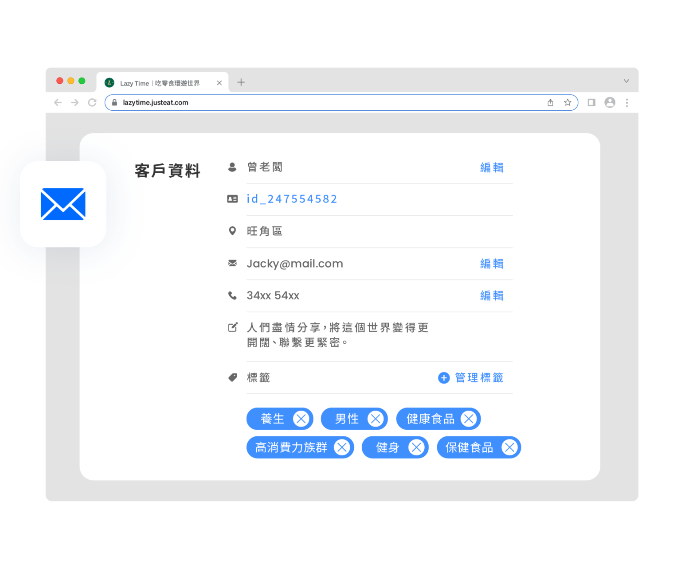The image size is (681, 567).
Task: Remove the 健身 tag with its X
Action: [416, 447]
